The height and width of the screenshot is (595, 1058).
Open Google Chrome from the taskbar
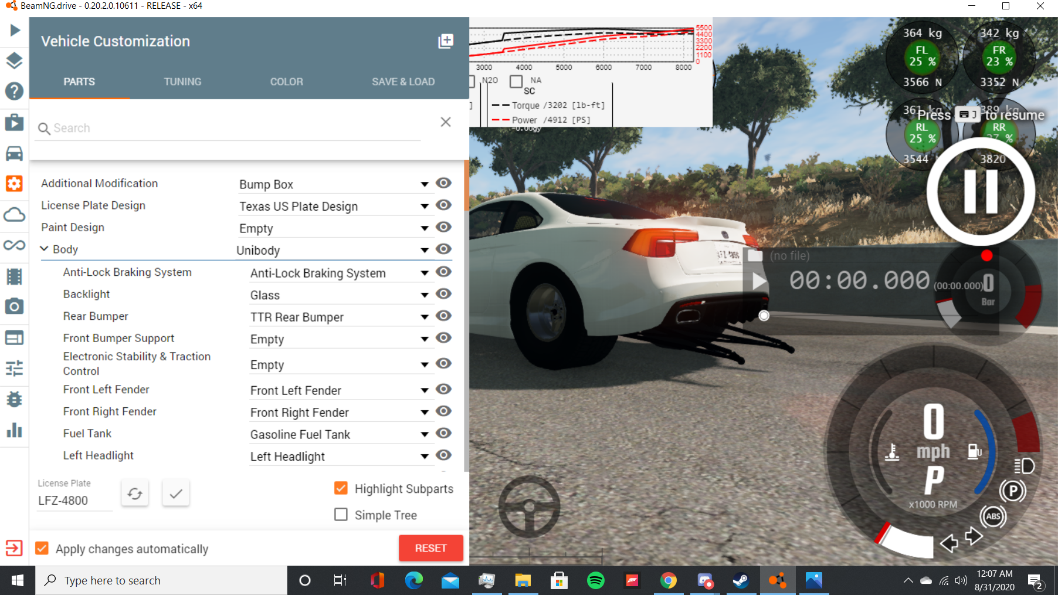click(x=668, y=580)
